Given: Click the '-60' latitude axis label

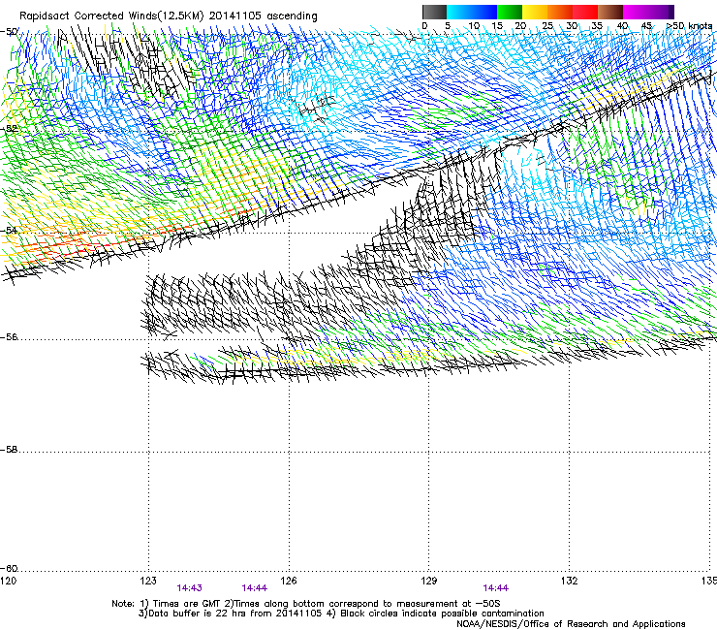Looking at the screenshot, I should pyautogui.click(x=9, y=569).
